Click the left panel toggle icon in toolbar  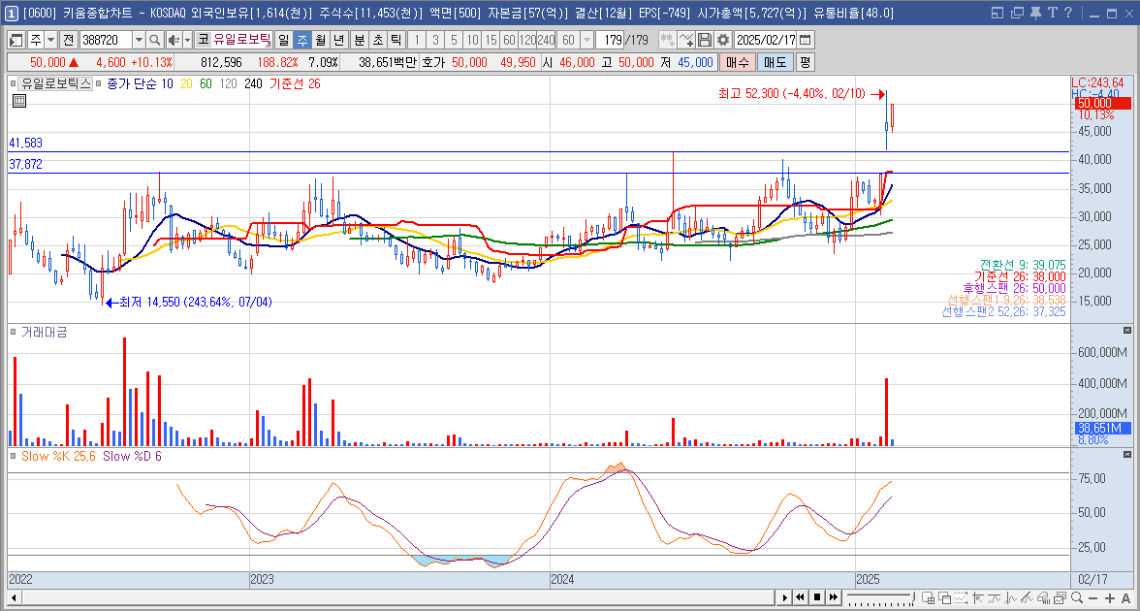point(16,39)
